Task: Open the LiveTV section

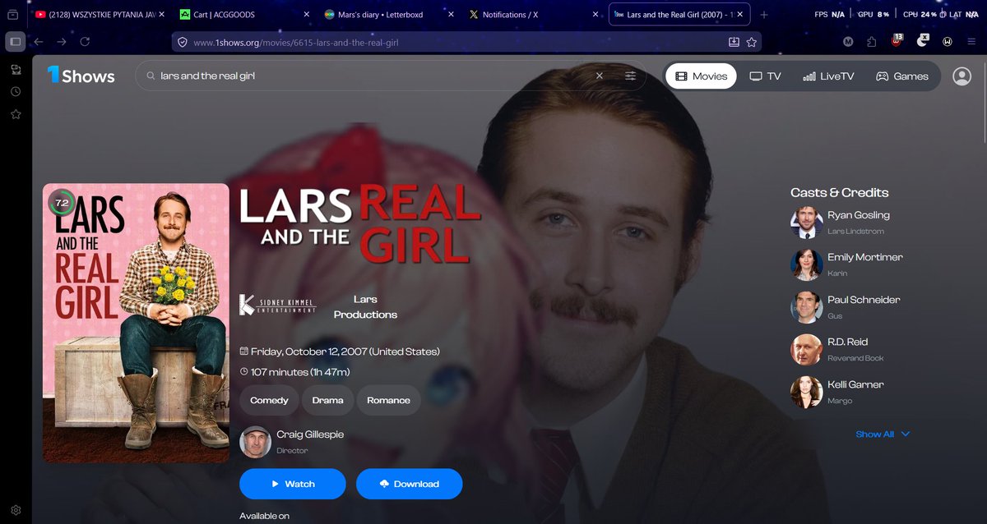Action: coord(828,76)
